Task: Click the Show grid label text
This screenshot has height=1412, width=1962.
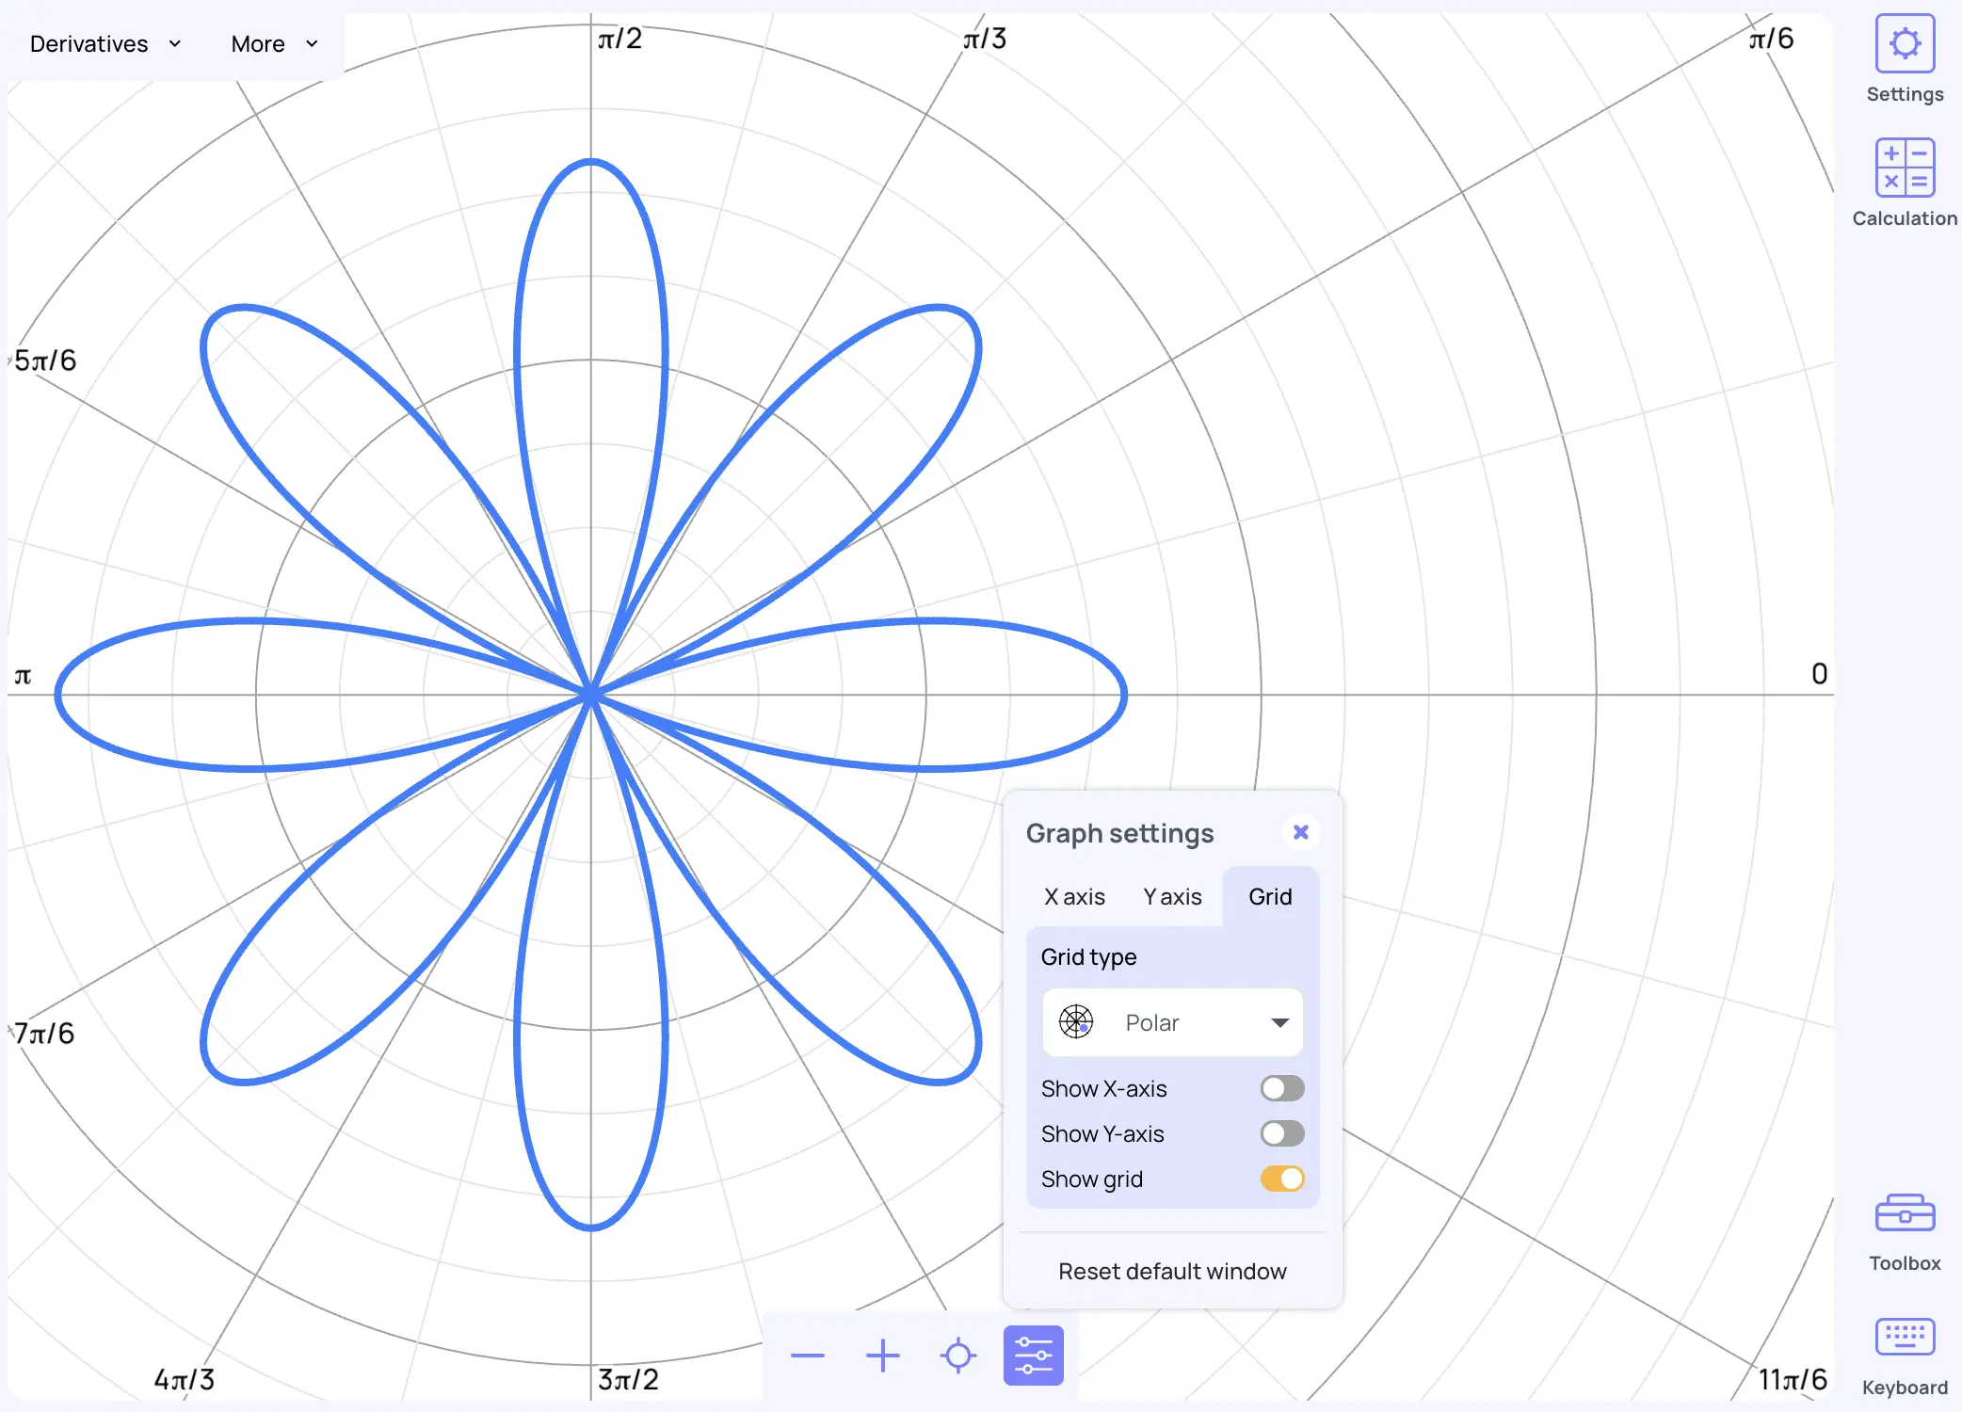Action: pos(1092,1179)
